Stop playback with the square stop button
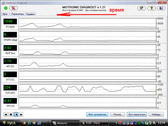This screenshot has height=126, width=168. (x=11, y=114)
